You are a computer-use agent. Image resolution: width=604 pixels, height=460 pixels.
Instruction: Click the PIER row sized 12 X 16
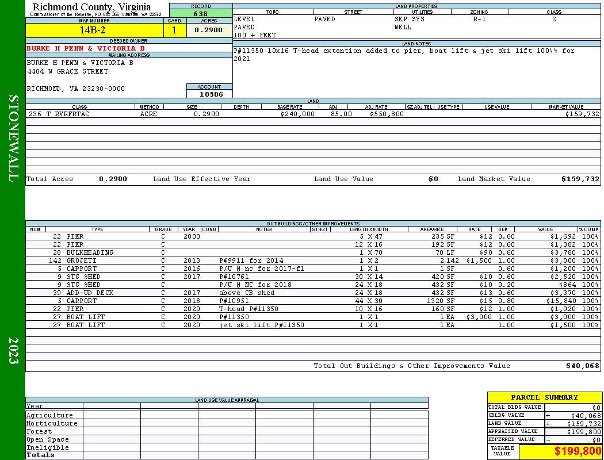pos(313,245)
